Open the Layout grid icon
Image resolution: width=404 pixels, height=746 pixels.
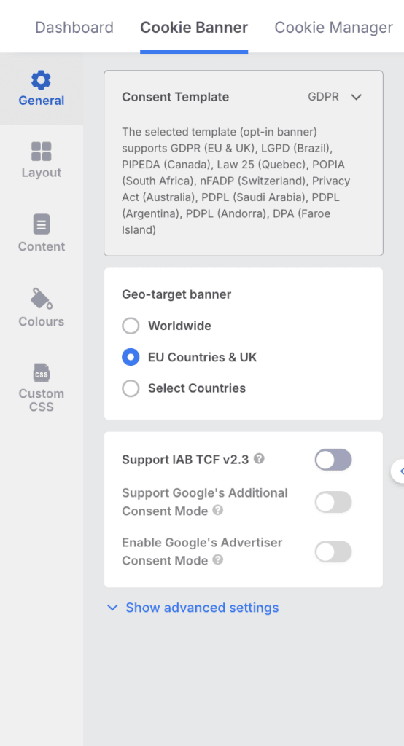point(41,152)
